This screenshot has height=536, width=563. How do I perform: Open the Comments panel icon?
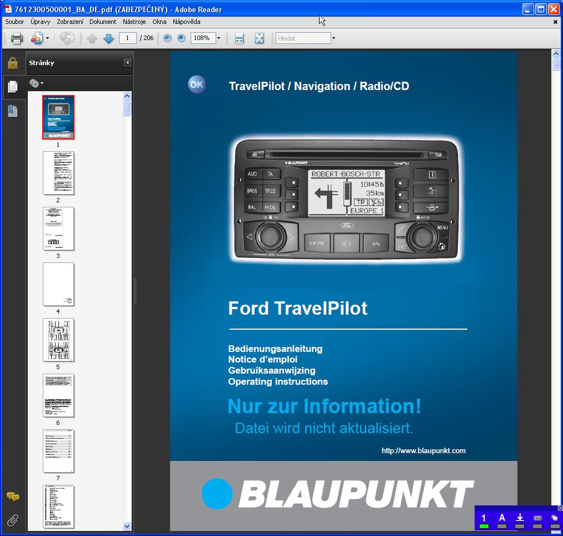(x=12, y=497)
